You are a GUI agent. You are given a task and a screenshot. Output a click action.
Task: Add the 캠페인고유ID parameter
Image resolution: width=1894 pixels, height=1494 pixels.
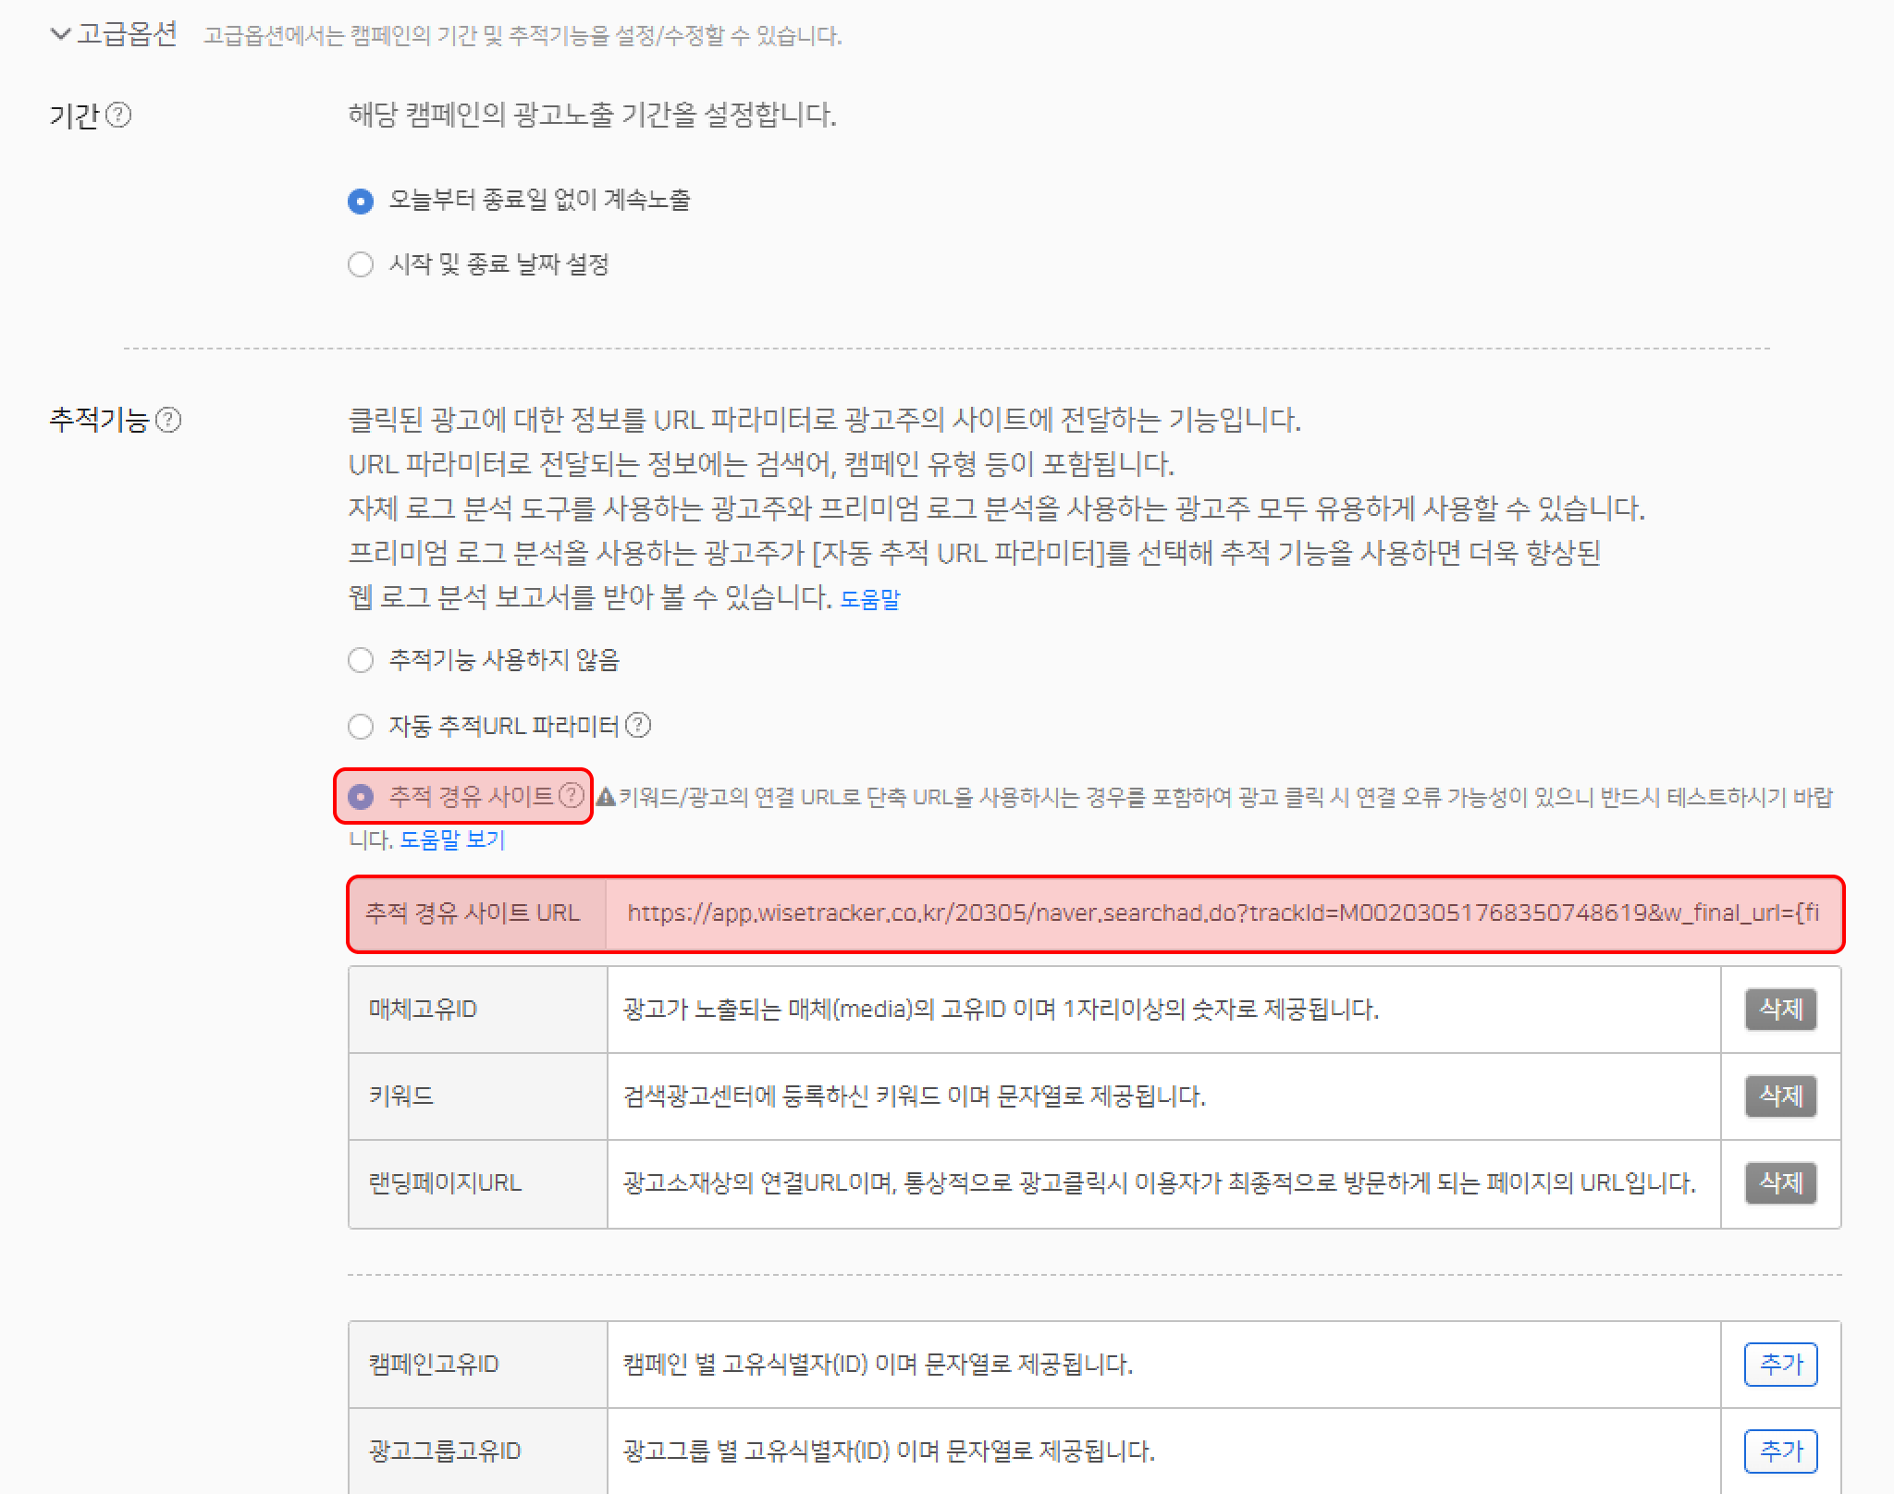[1780, 1364]
